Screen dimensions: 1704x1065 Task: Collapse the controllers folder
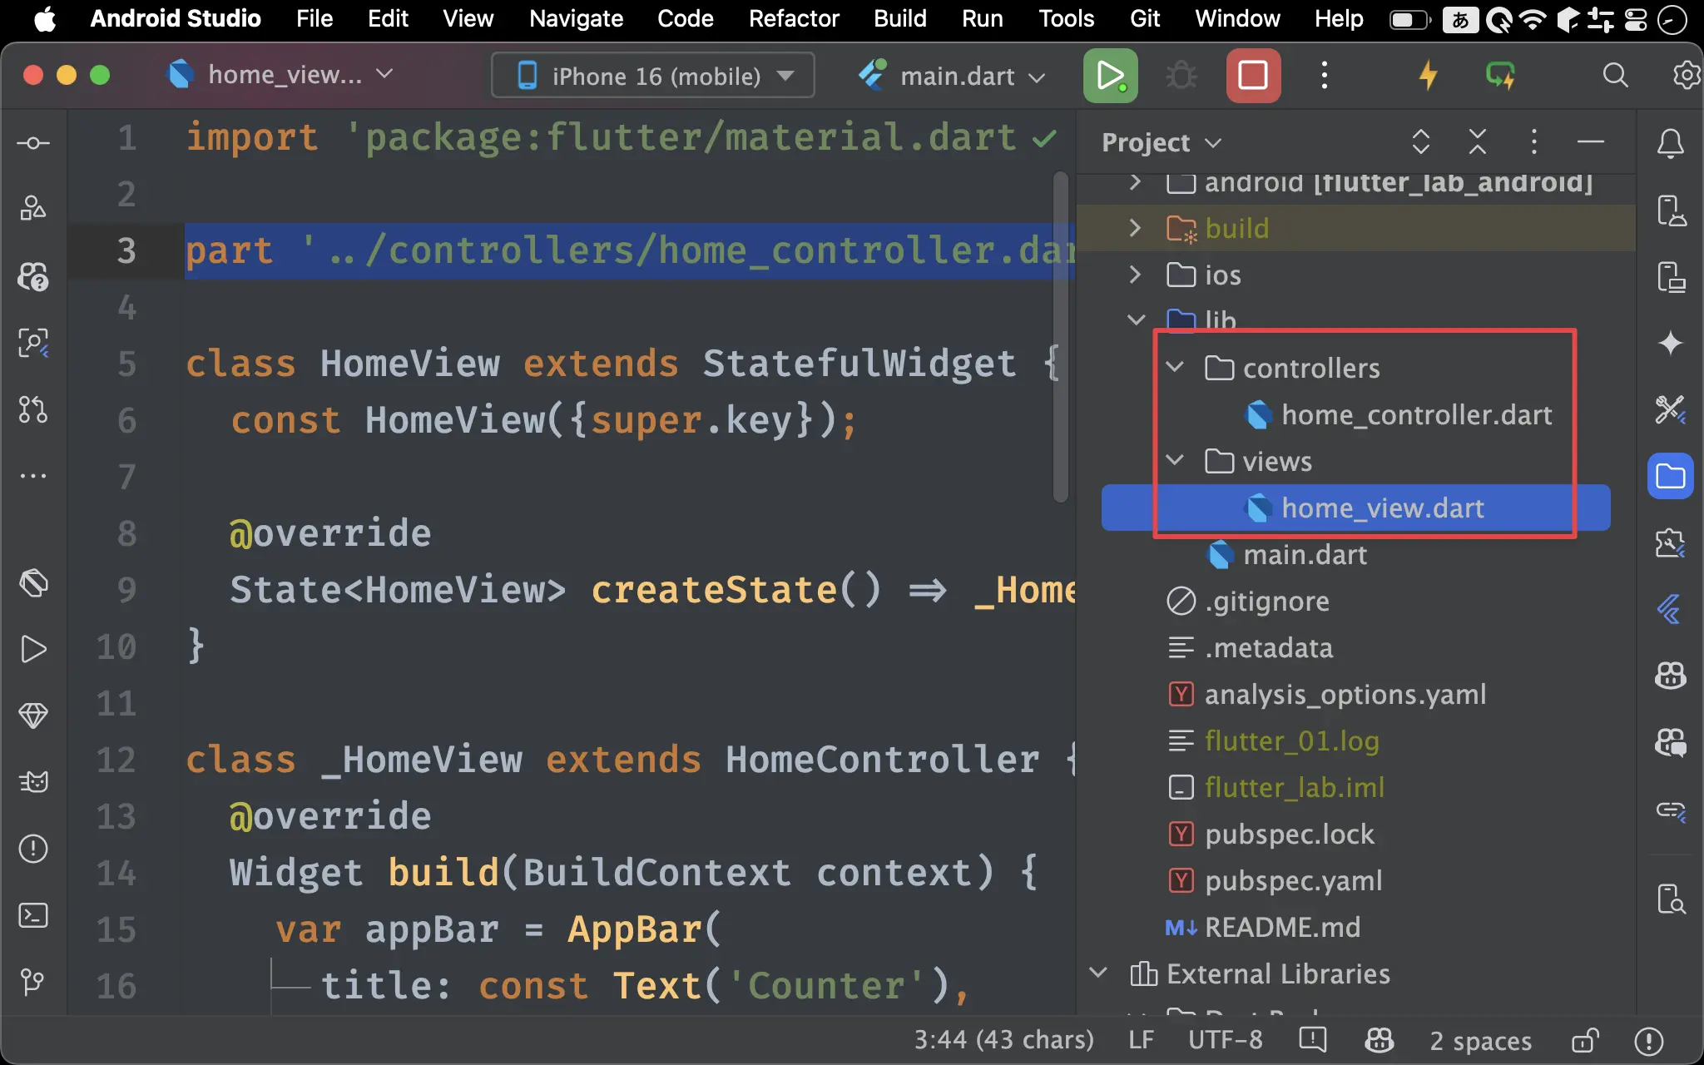[1174, 367]
